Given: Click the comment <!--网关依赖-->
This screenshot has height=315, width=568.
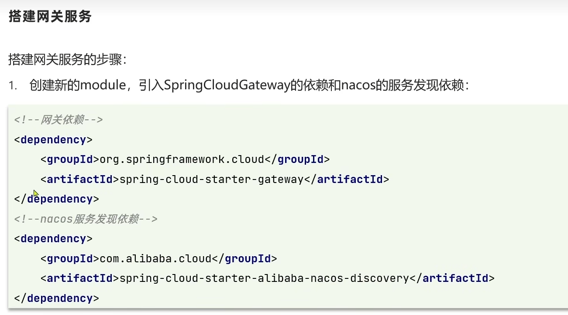Looking at the screenshot, I should [59, 120].
